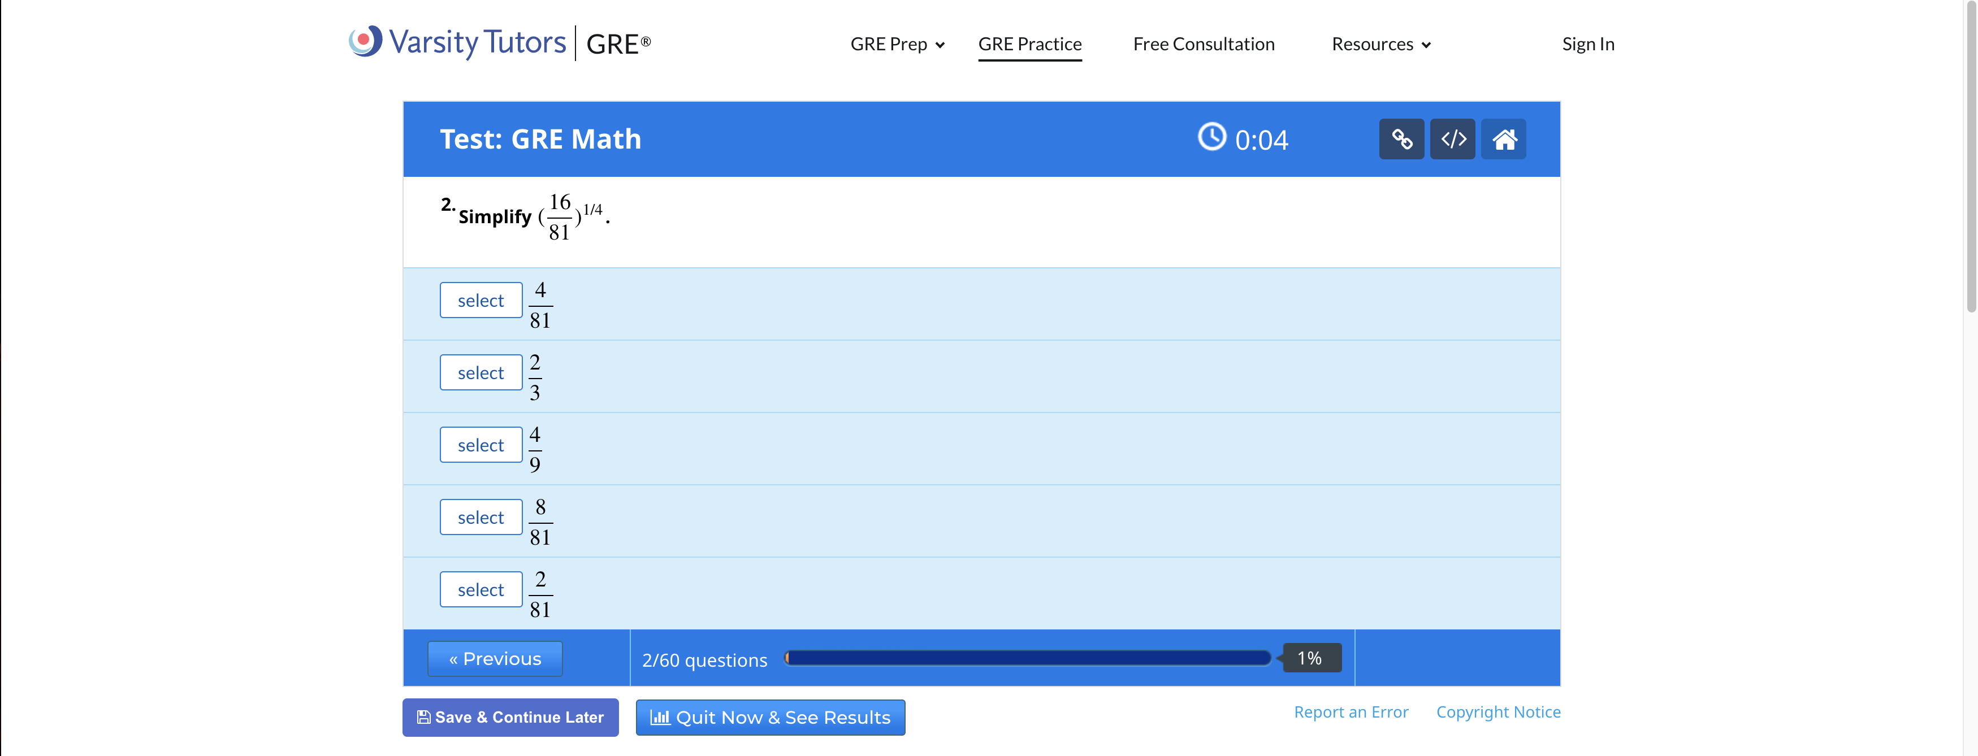Click the question progress bar
This screenshot has height=756, width=1978.
point(1027,658)
